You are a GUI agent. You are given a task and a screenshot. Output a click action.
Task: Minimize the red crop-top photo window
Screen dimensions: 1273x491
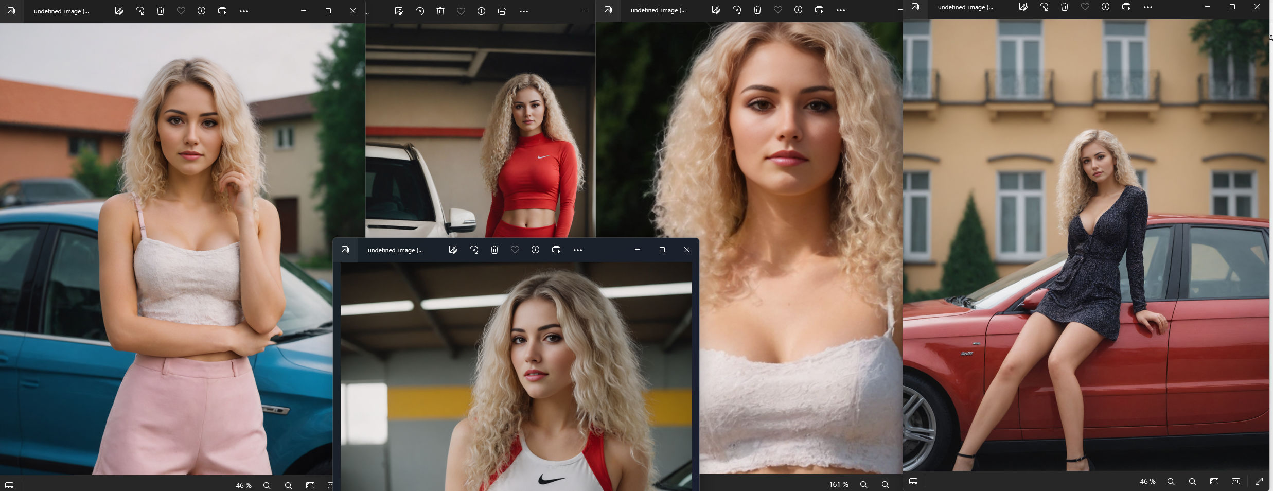click(583, 11)
